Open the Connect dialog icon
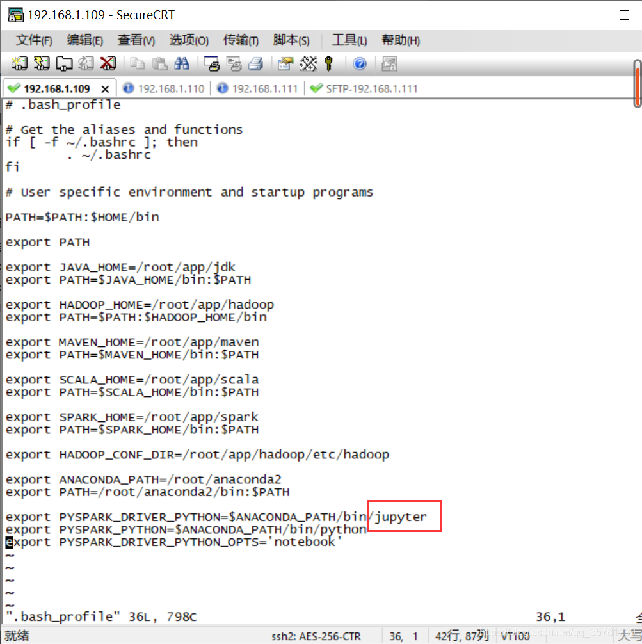Screen dimensions: 642x644 click(19, 63)
